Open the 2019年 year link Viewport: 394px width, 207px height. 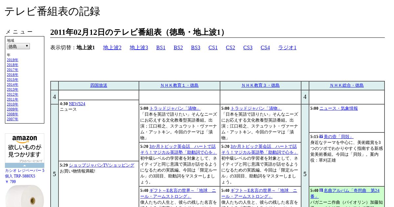pos(12,60)
